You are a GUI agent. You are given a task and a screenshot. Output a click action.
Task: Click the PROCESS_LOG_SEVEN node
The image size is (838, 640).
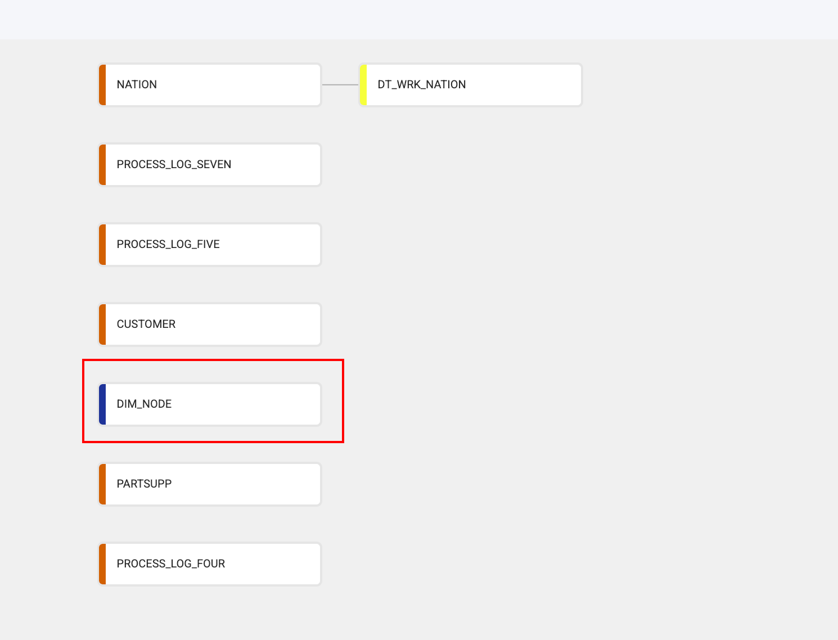(x=210, y=165)
